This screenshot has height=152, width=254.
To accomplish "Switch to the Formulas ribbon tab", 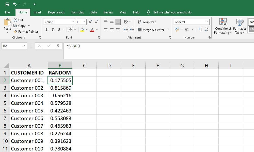I will pos(77,12).
